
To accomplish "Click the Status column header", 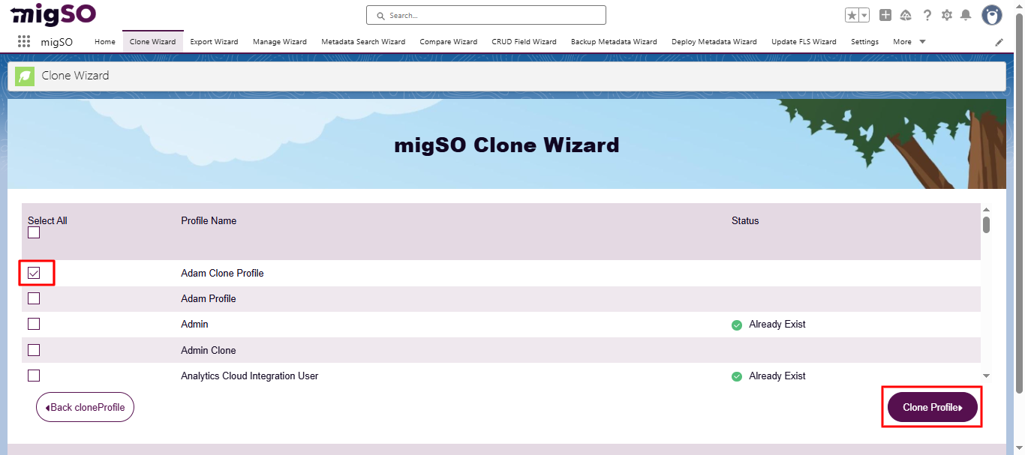I will point(745,220).
